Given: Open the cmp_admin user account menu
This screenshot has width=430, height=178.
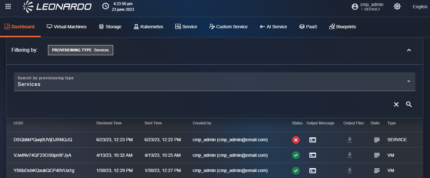Looking at the screenshot, I should 367,7.
